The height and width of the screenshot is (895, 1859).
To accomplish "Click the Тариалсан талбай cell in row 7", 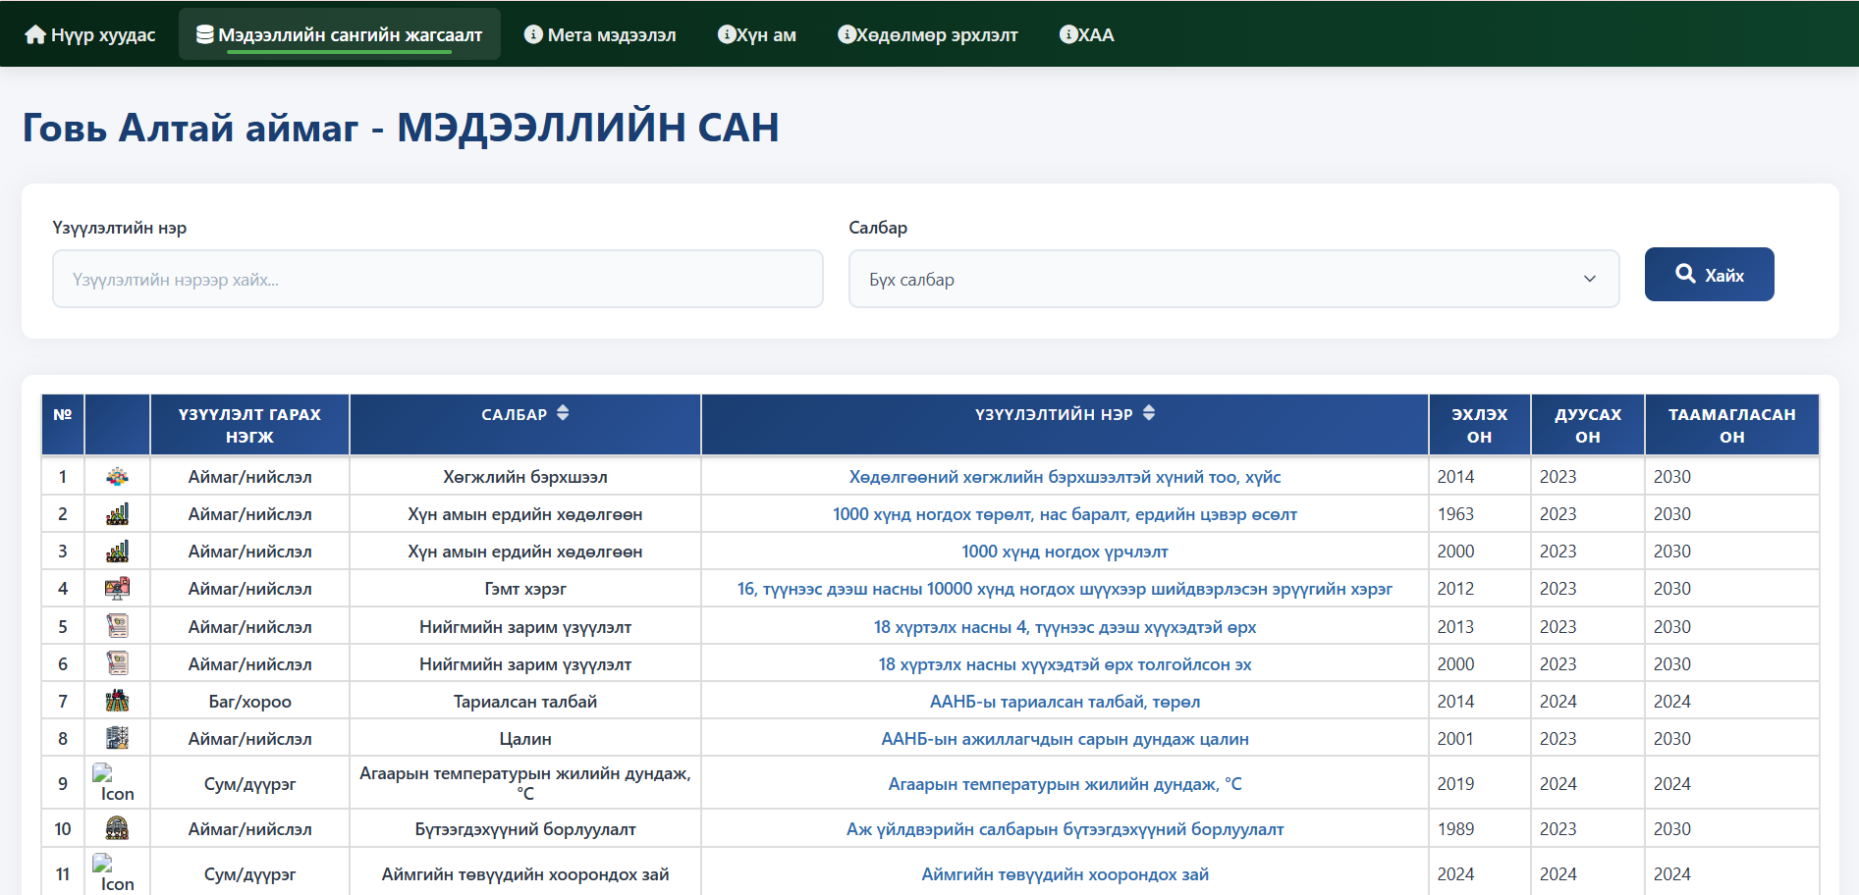I will pyautogui.click(x=525, y=702).
